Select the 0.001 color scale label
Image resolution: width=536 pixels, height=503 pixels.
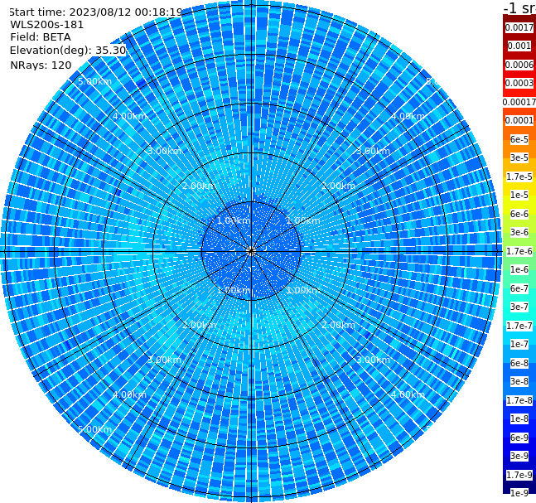pyautogui.click(x=519, y=46)
